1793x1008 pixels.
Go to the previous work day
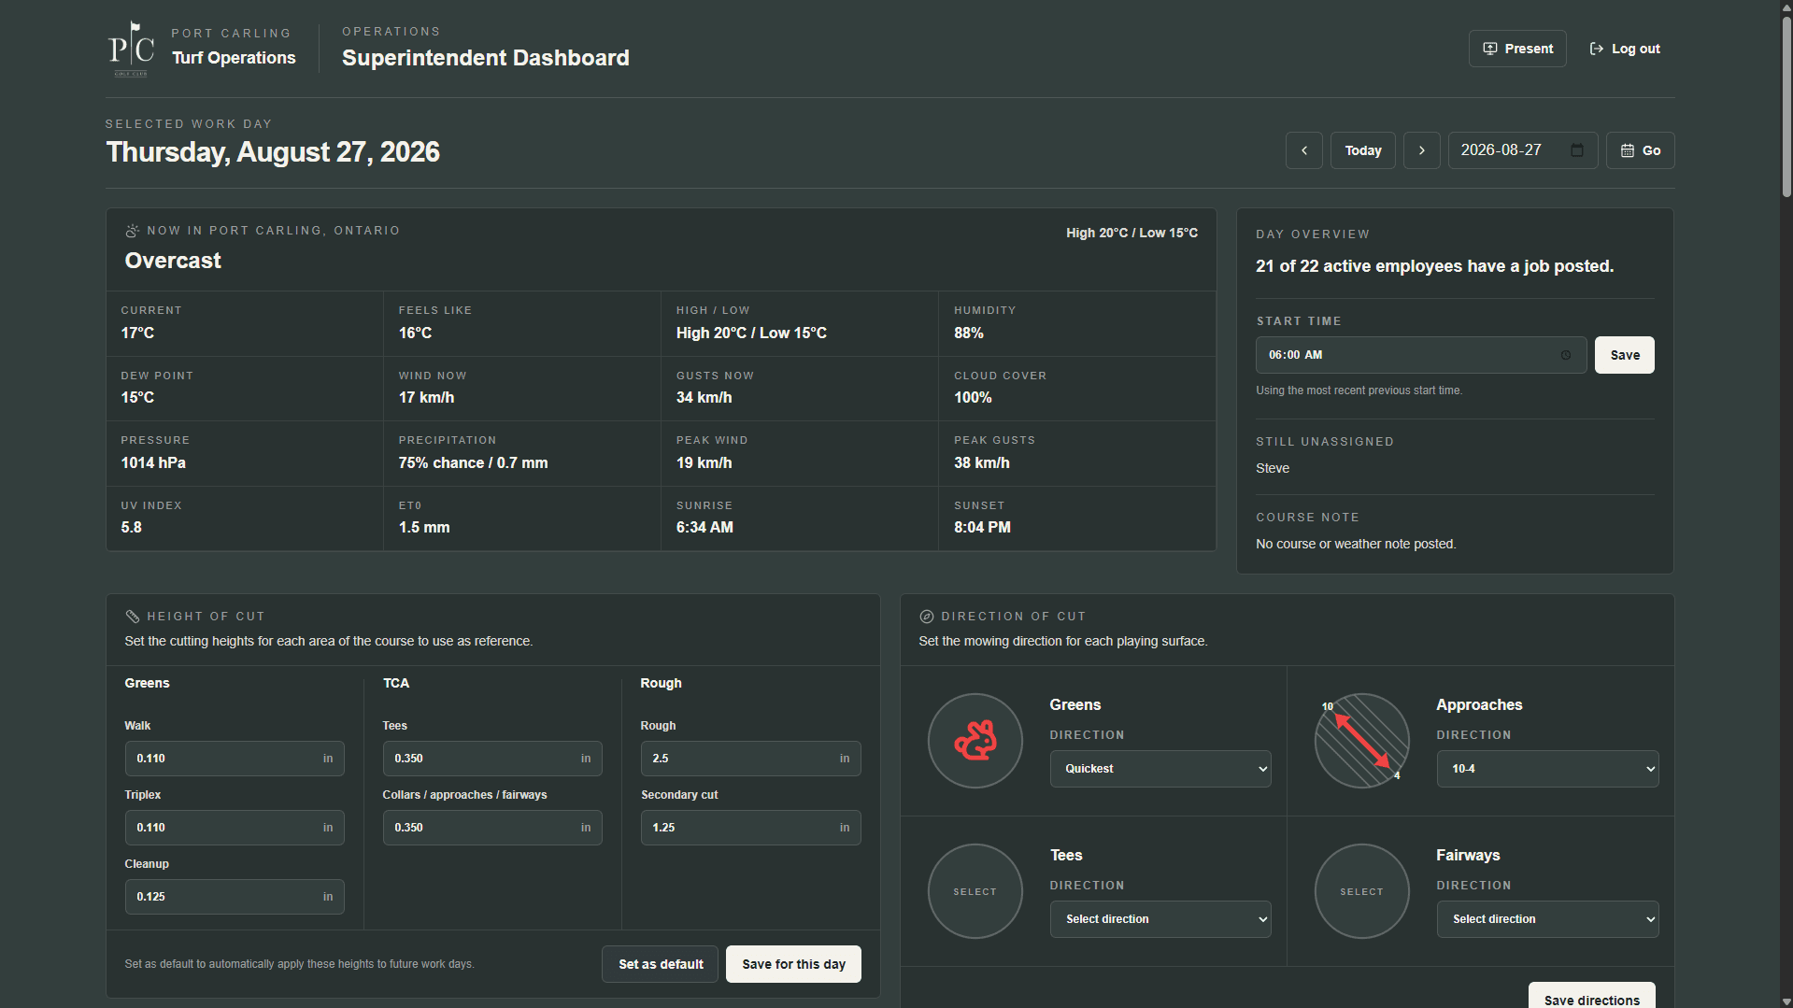click(x=1304, y=150)
